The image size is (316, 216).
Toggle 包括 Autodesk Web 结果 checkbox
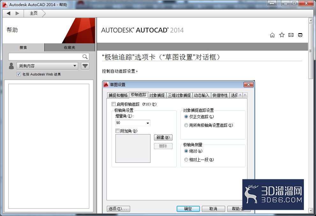tap(19, 74)
